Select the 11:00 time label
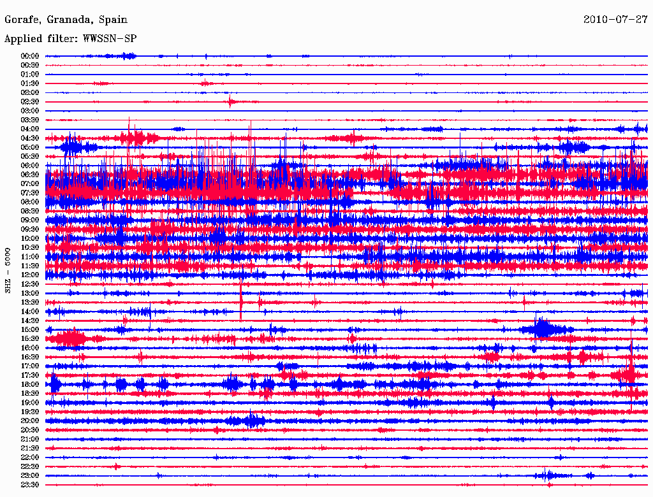The image size is (653, 497). [x=29, y=257]
